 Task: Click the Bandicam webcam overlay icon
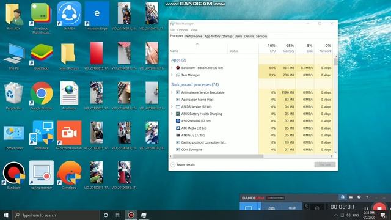pyautogui.click(x=307, y=207)
